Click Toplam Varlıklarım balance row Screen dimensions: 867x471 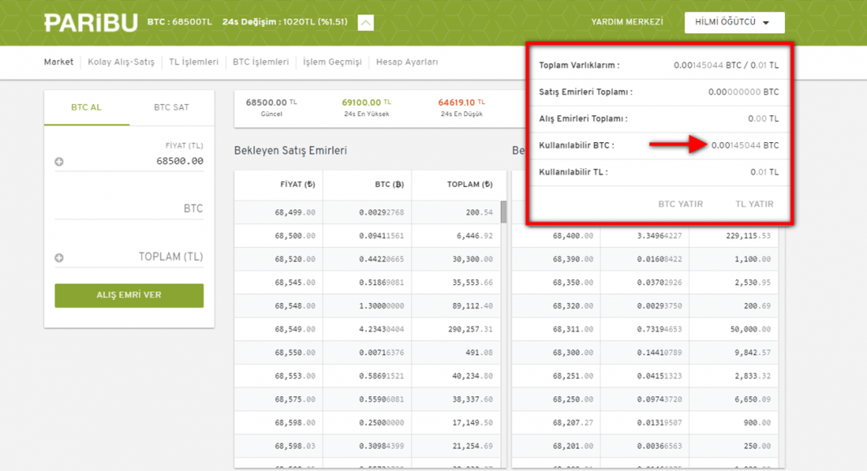point(658,65)
